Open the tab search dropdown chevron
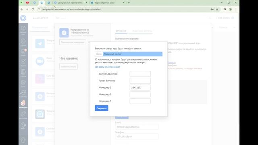Viewport: 258px width, 145px height. point(21,3)
